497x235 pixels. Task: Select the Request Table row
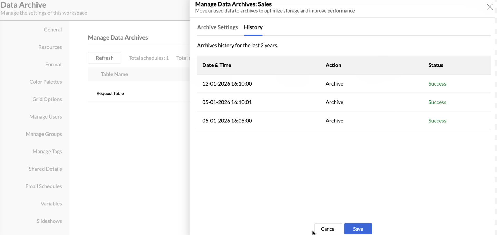(110, 93)
